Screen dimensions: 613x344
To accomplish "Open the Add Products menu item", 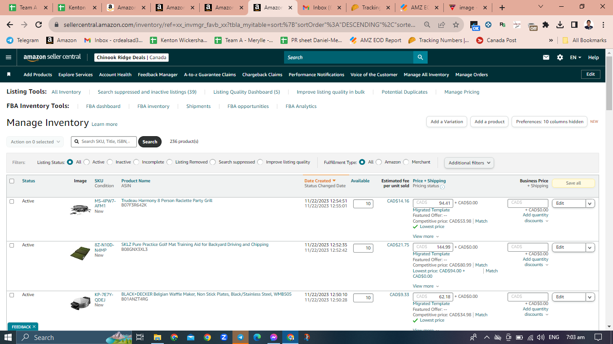I will coord(38,74).
